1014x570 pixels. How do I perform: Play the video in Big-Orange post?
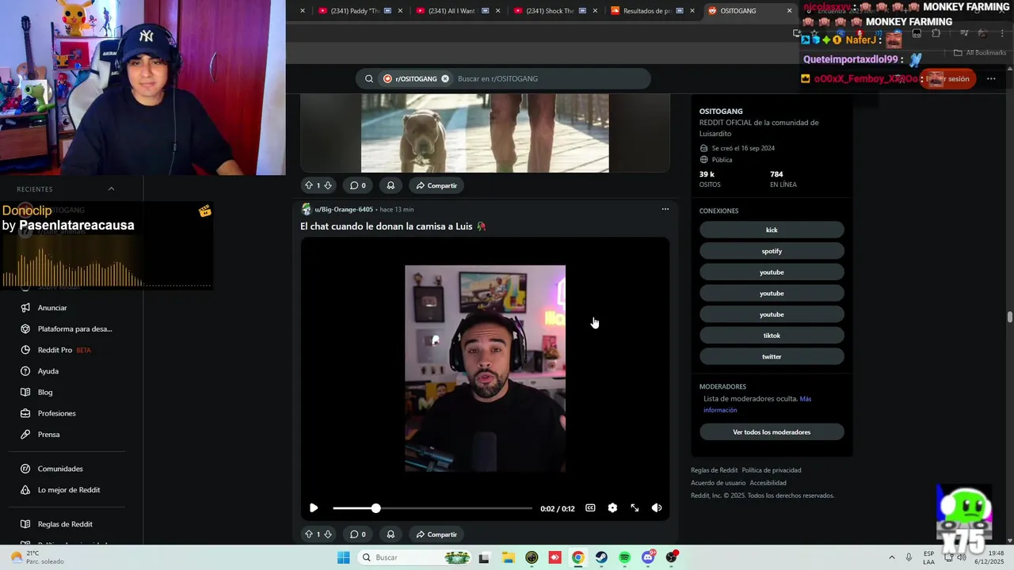pos(314,508)
